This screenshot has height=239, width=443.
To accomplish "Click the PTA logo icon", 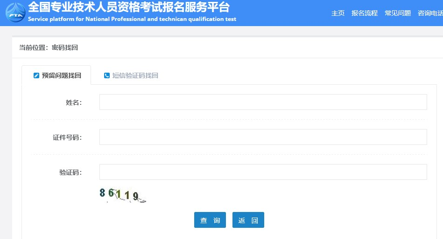I will point(15,13).
